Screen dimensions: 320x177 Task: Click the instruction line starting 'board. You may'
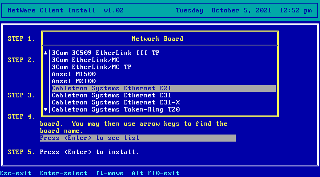pyautogui.click(x=133, y=124)
